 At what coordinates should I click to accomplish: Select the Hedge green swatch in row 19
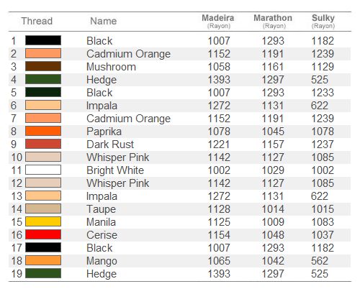(43, 273)
